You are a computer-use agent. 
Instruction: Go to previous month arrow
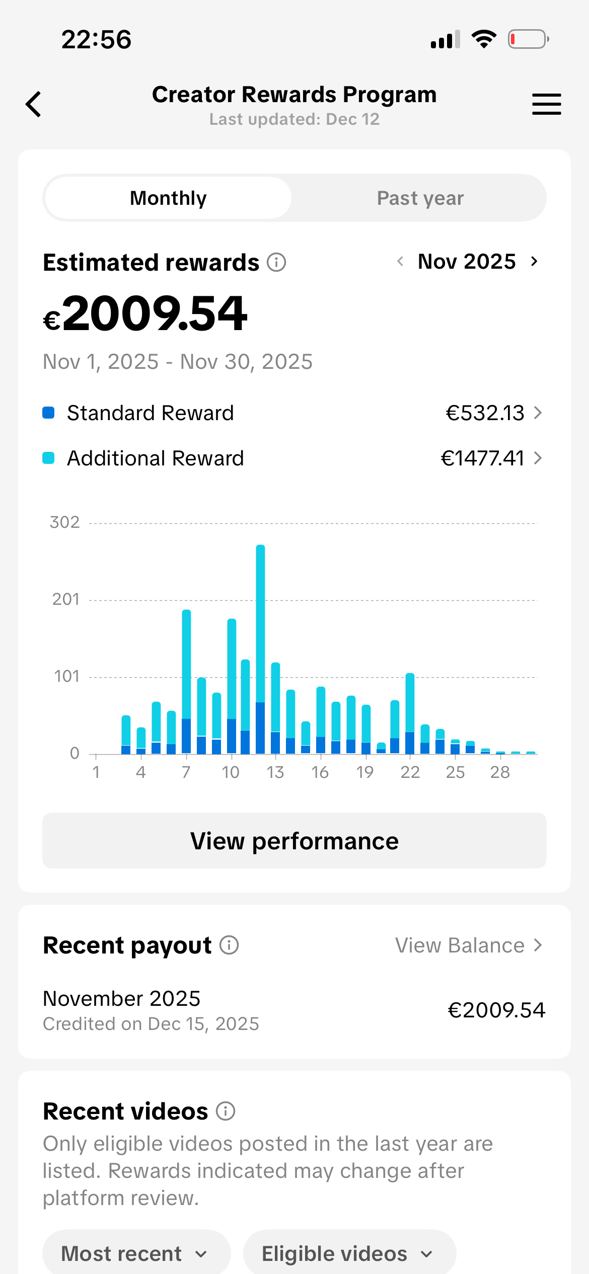[400, 261]
